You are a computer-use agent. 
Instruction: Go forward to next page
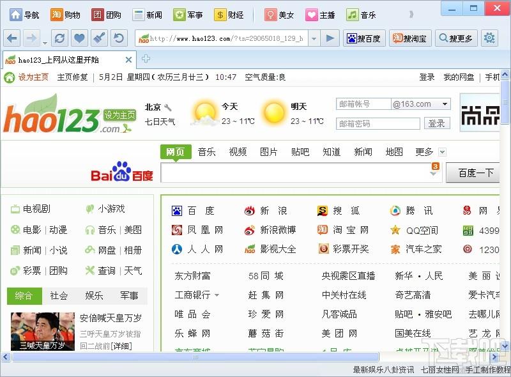click(x=31, y=38)
